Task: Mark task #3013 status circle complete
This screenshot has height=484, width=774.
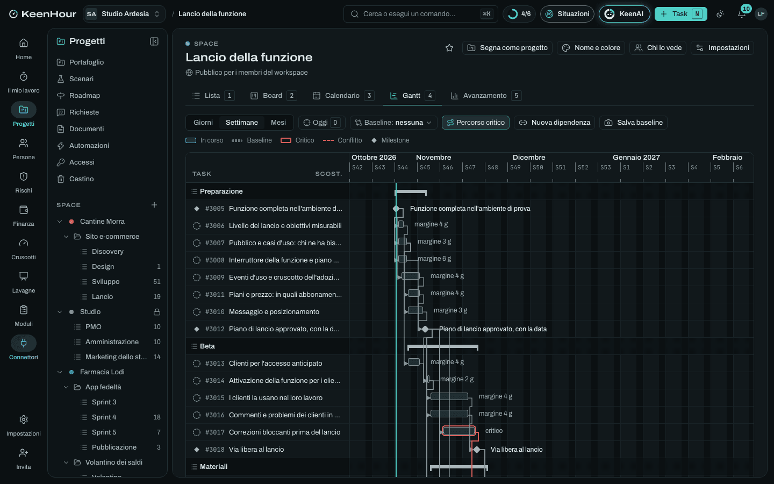Action: click(x=197, y=364)
